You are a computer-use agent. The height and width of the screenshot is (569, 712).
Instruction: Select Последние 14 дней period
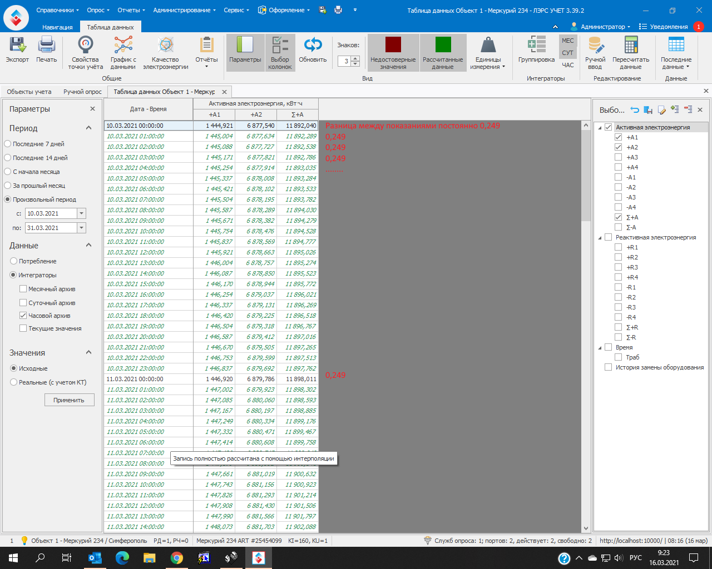coord(36,158)
